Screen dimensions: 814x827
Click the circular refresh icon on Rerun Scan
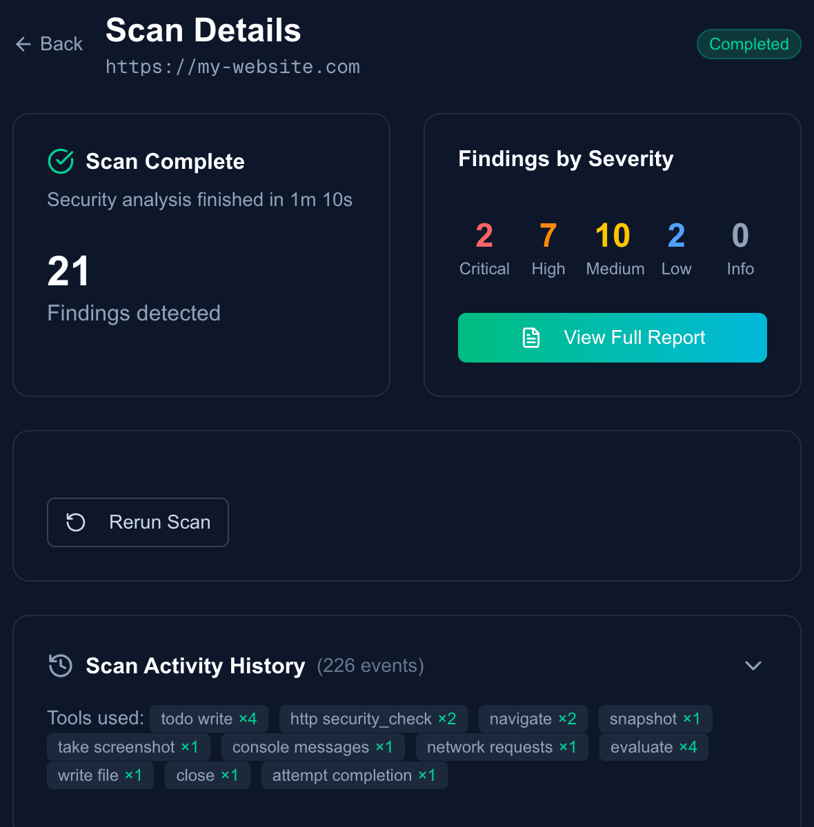(75, 522)
